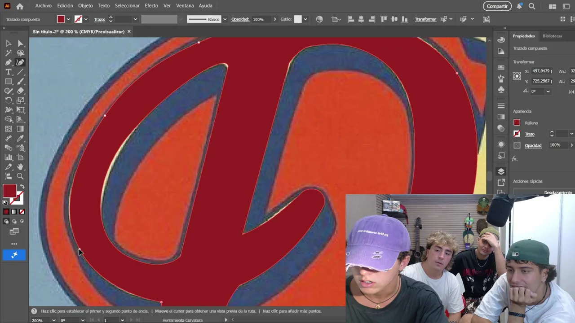575x323 pixels.
Task: Select the Magic Wand tool
Action: [9, 53]
